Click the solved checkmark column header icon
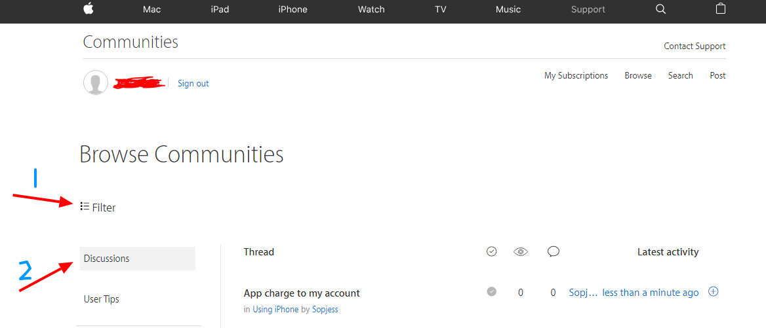Viewport: 766px width, 328px height. click(491, 251)
